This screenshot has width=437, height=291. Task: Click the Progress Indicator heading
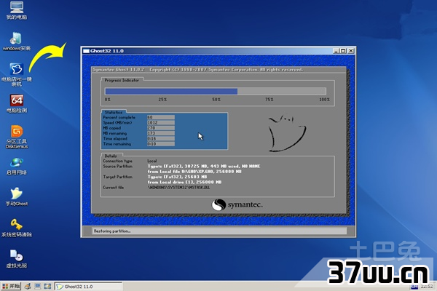122,80
